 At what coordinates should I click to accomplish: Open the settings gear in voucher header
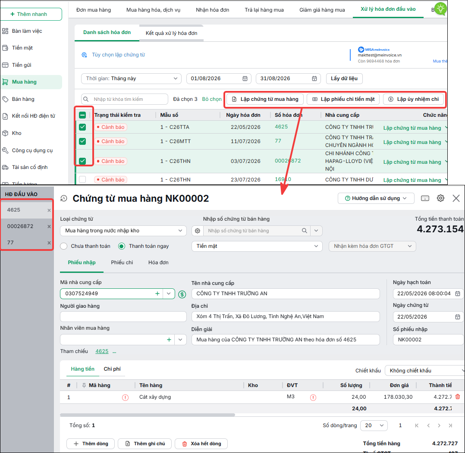(x=440, y=198)
